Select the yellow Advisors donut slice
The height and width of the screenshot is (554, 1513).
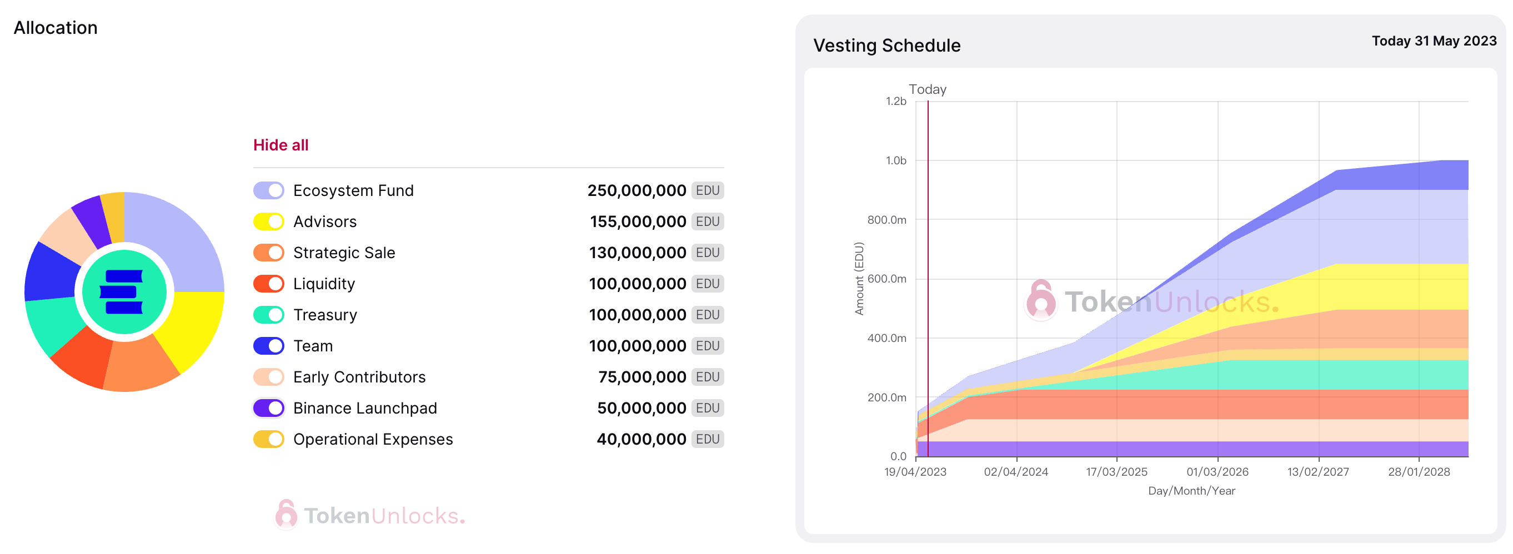click(x=191, y=329)
